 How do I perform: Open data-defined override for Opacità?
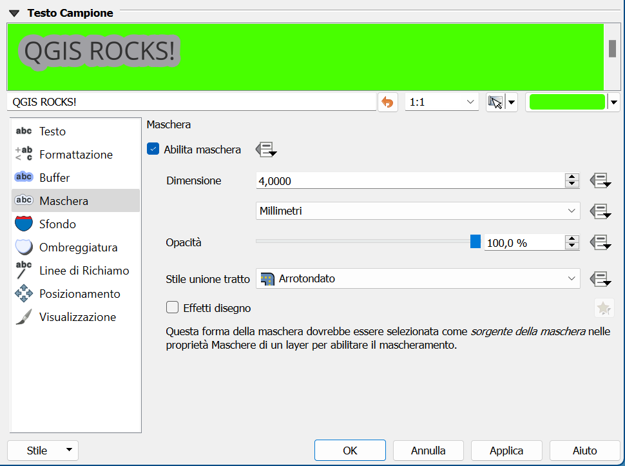pyautogui.click(x=601, y=242)
